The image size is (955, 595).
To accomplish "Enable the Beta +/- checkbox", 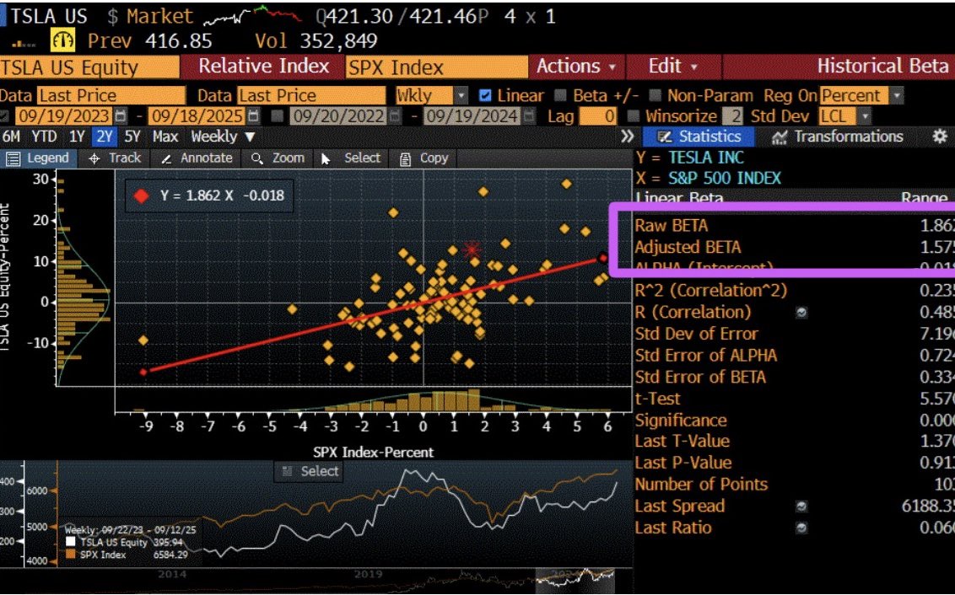I will [x=561, y=95].
